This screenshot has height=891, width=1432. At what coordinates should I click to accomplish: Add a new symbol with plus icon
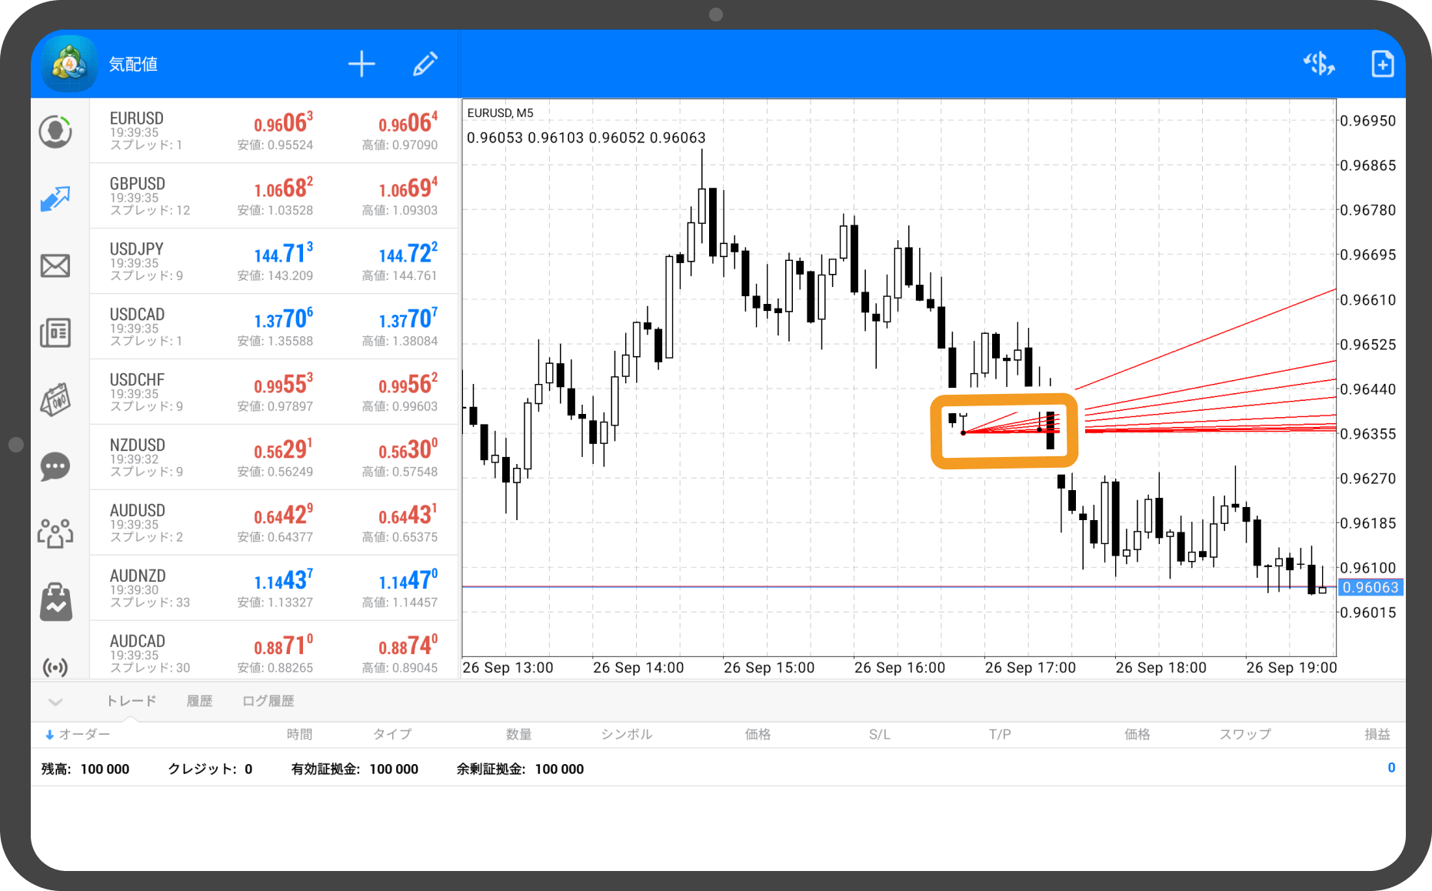(361, 64)
